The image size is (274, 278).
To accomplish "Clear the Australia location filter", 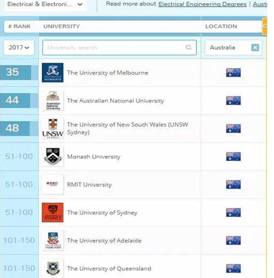I will click(255, 47).
